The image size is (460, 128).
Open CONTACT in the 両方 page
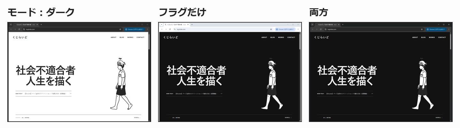tap(442, 37)
